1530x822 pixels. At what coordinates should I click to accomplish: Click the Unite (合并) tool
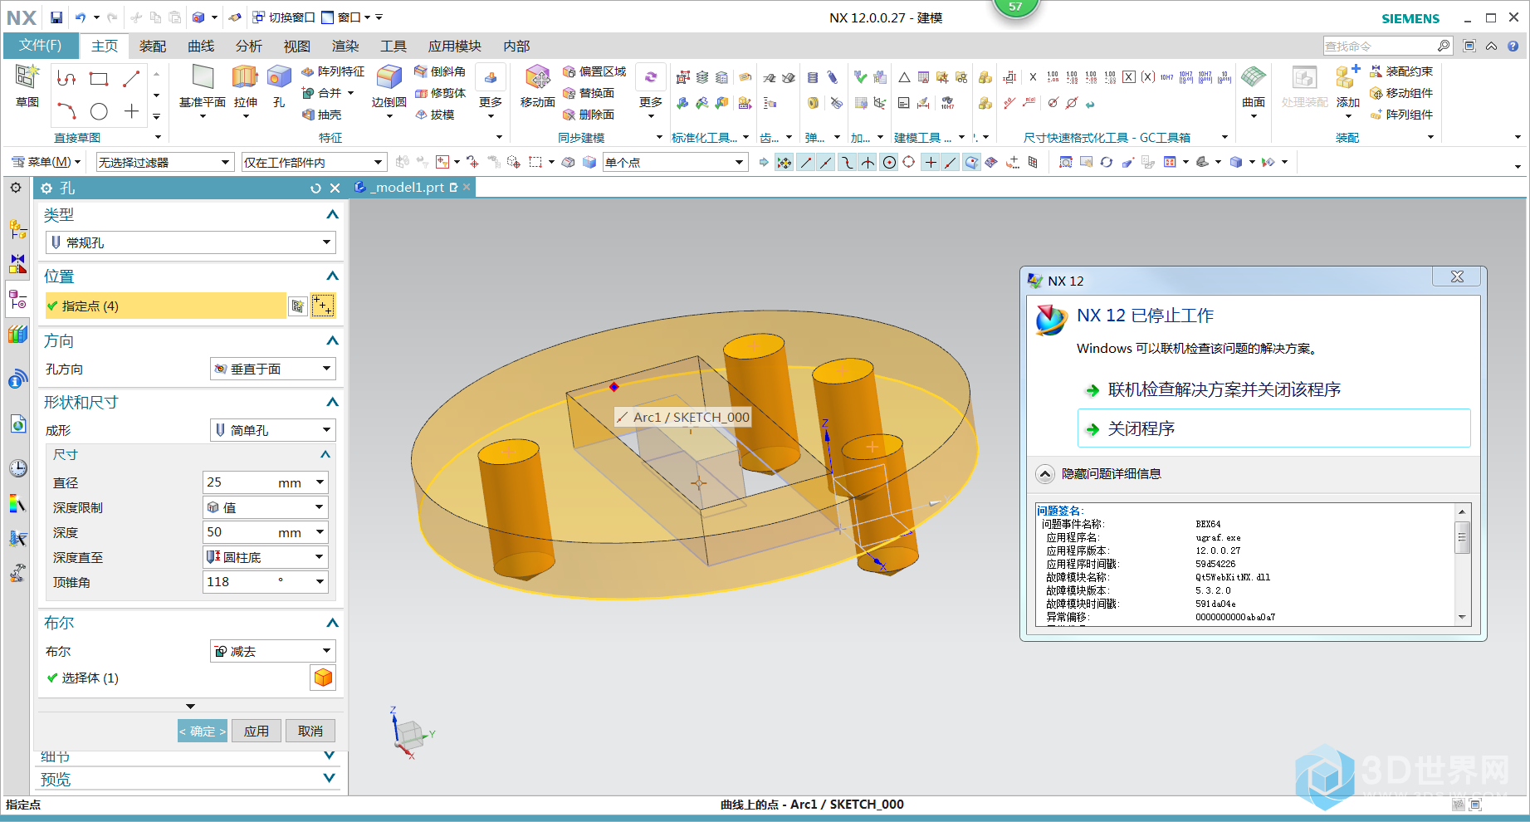tap(323, 93)
